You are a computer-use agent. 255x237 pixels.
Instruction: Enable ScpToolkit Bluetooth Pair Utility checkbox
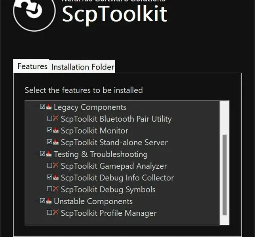click(49, 118)
